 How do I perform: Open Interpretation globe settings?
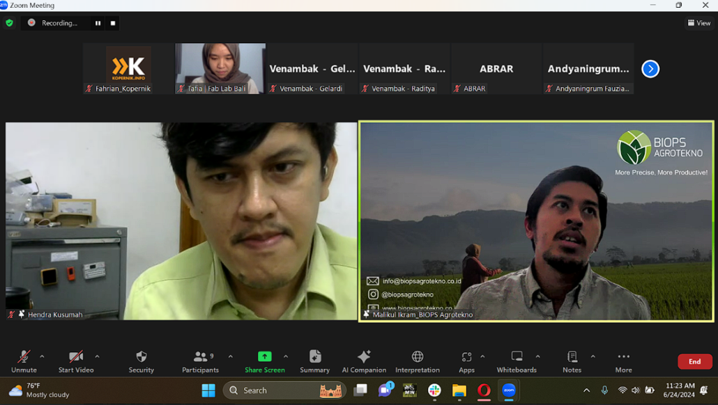[418, 360]
